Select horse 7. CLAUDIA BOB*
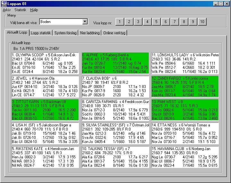 pos(116,87)
